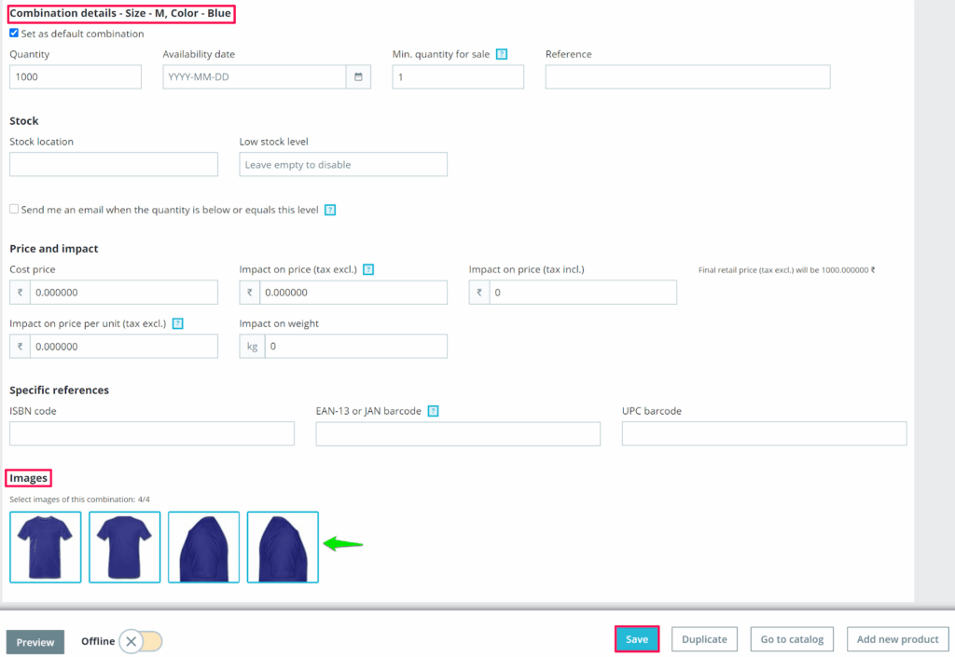955x657 pixels.
Task: Click the Duplicate button
Action: pyautogui.click(x=704, y=639)
